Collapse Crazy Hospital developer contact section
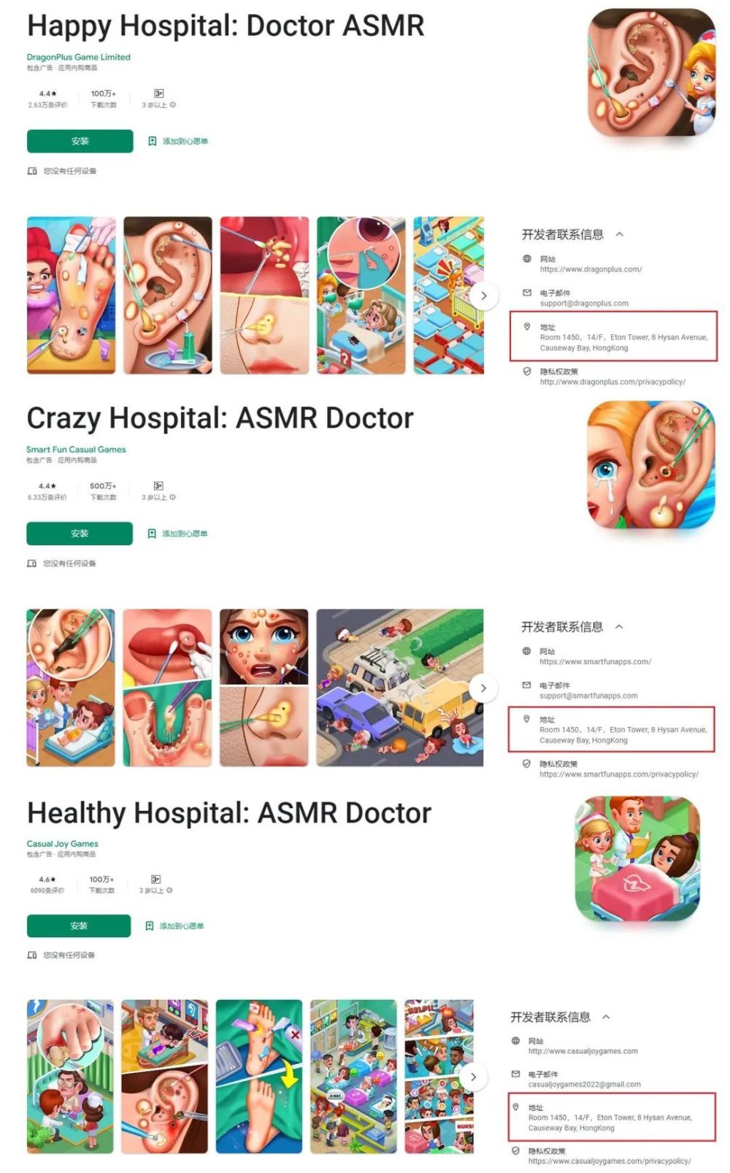 tap(619, 626)
